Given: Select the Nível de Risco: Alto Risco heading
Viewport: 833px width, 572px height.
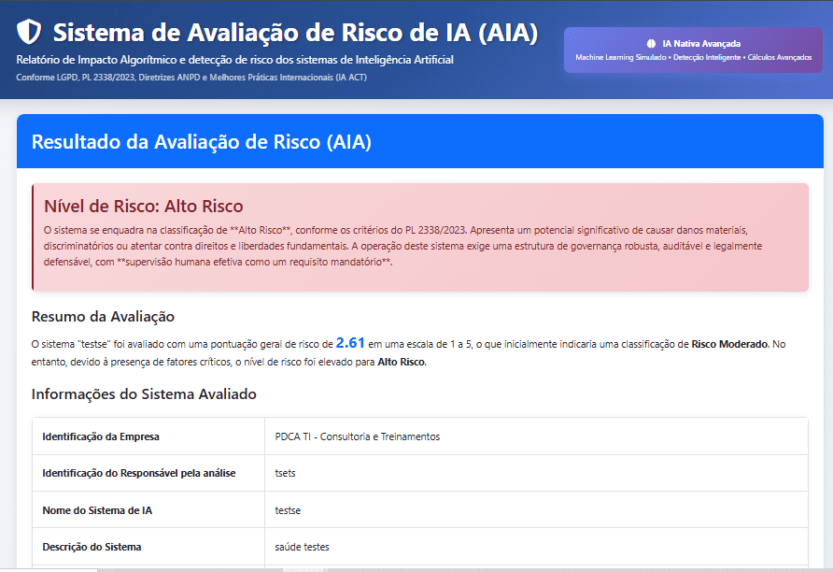Looking at the screenshot, I should click(143, 207).
